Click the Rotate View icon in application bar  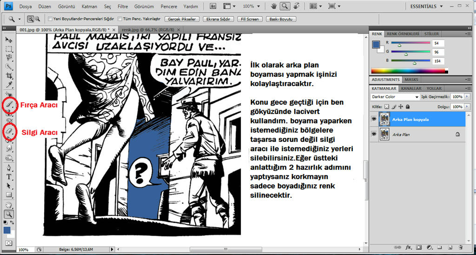tap(296, 6)
